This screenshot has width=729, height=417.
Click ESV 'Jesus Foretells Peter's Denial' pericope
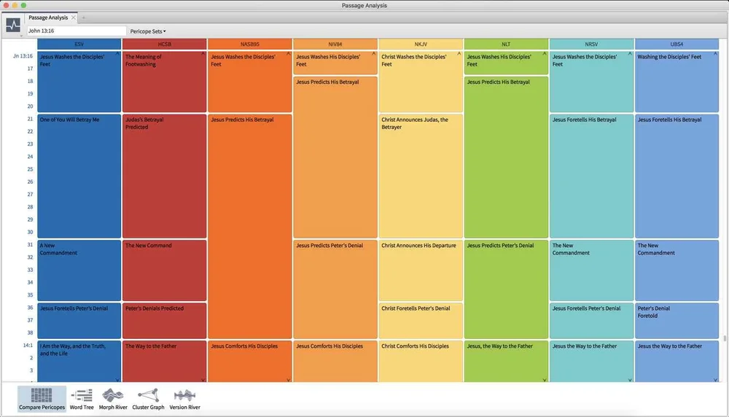[79, 320]
